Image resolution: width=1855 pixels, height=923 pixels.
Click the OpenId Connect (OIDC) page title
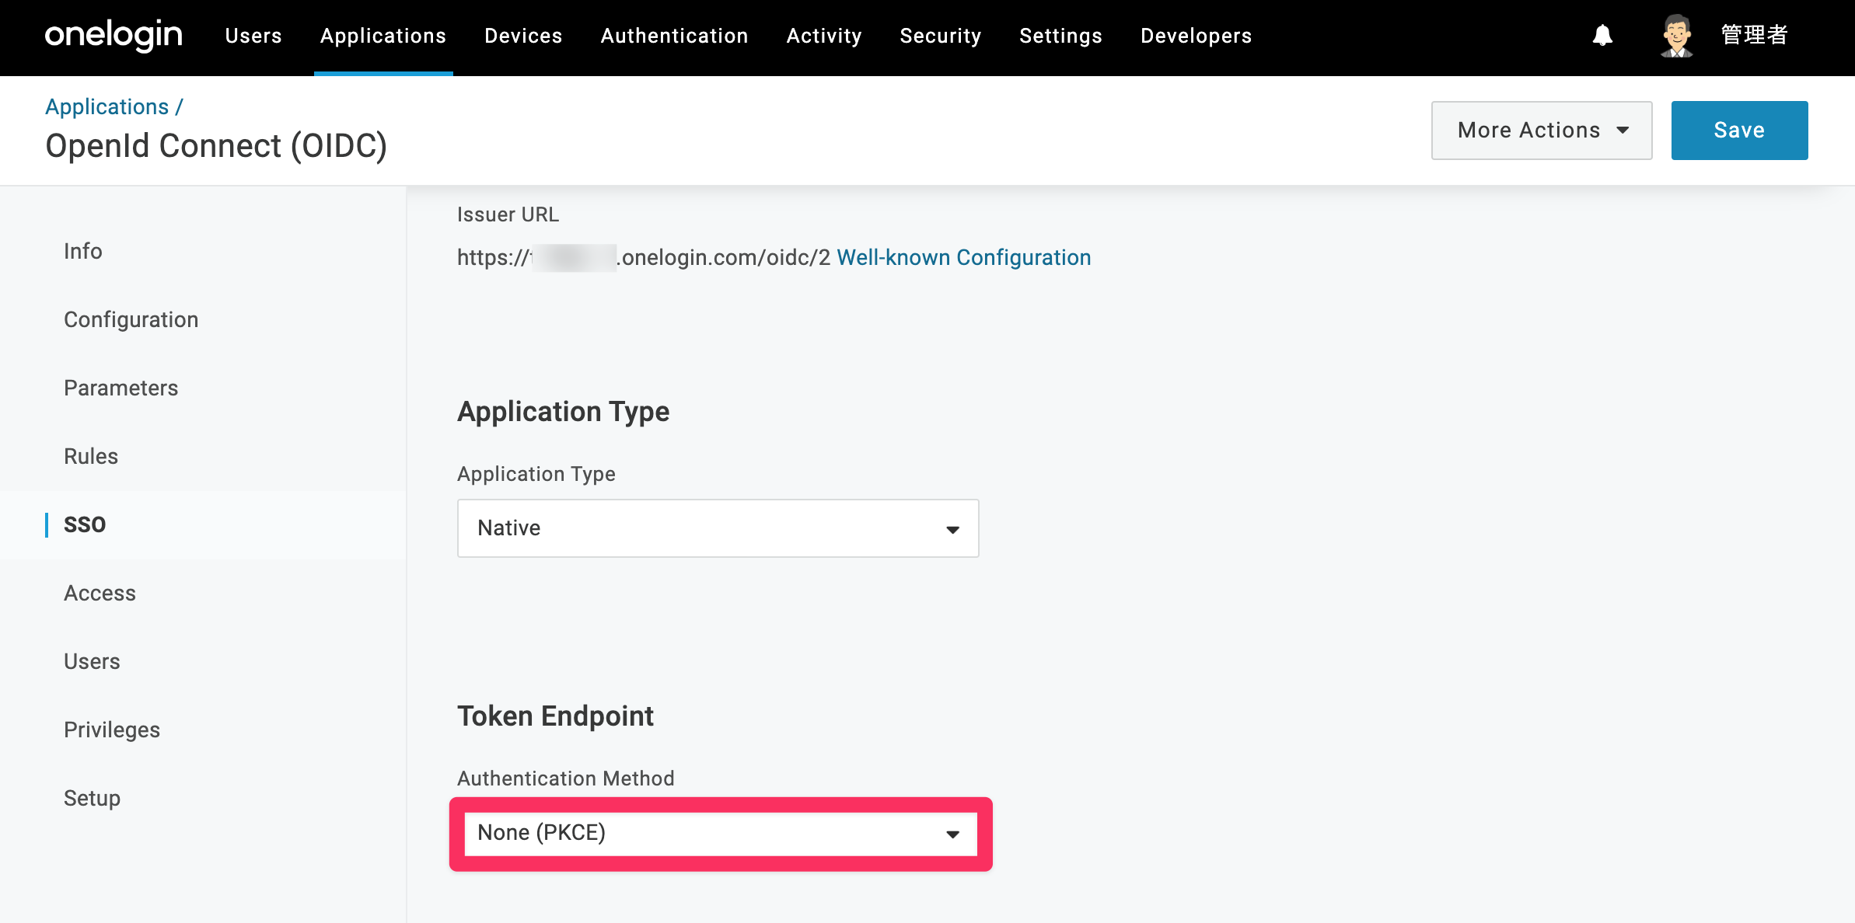(216, 146)
